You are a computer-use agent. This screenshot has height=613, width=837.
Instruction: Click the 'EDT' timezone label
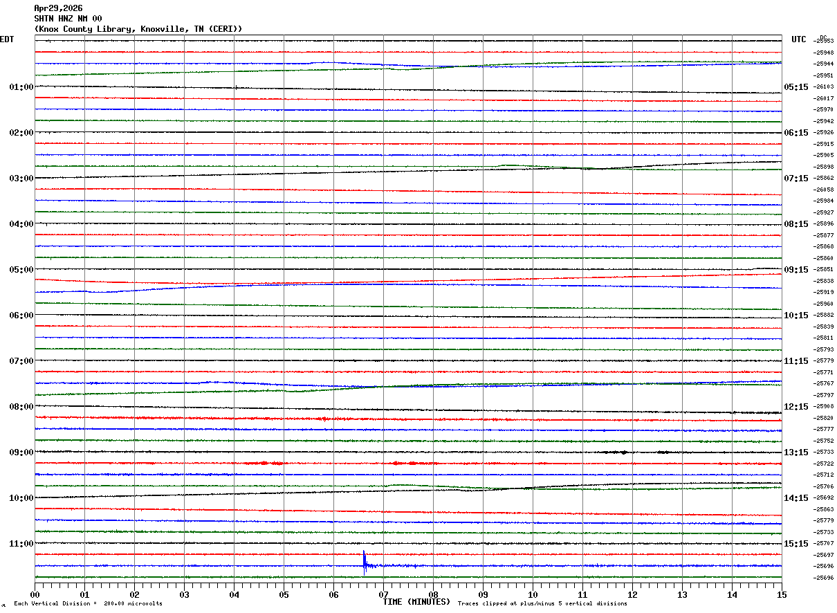pos(7,39)
